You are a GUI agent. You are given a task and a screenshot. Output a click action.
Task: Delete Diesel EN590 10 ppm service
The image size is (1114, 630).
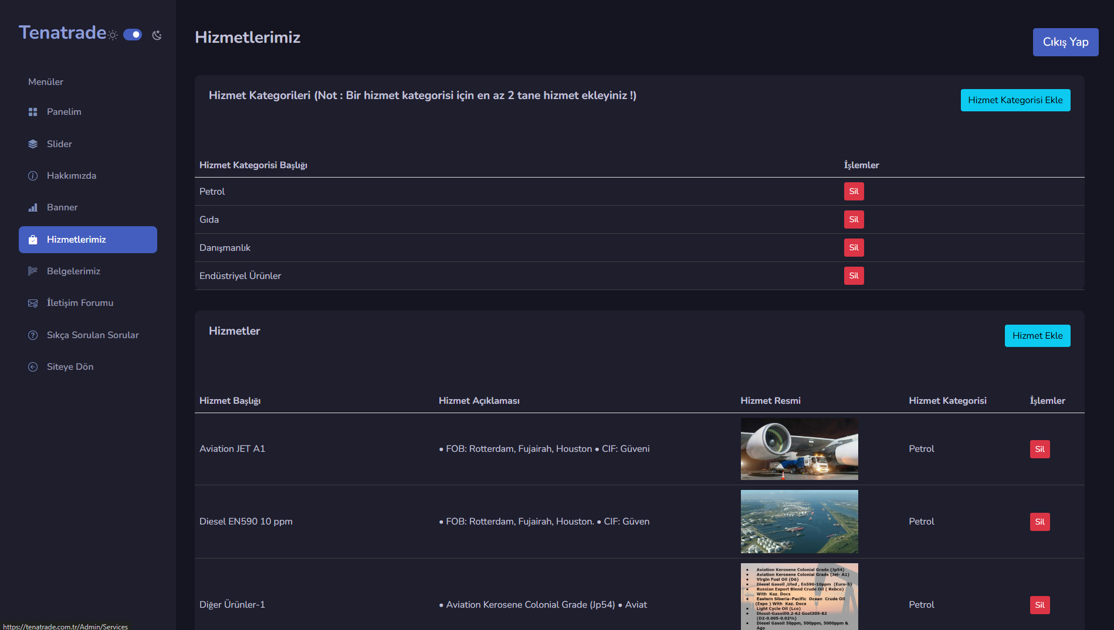(1039, 522)
